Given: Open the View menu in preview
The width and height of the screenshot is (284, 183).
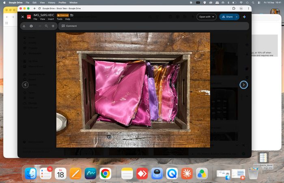Looking at the screenshot, I should click(43, 19).
